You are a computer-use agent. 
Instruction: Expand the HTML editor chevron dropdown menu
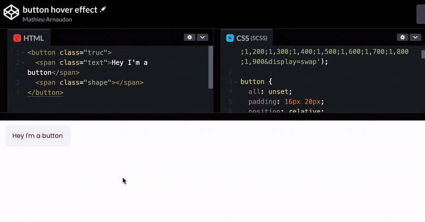(x=202, y=37)
